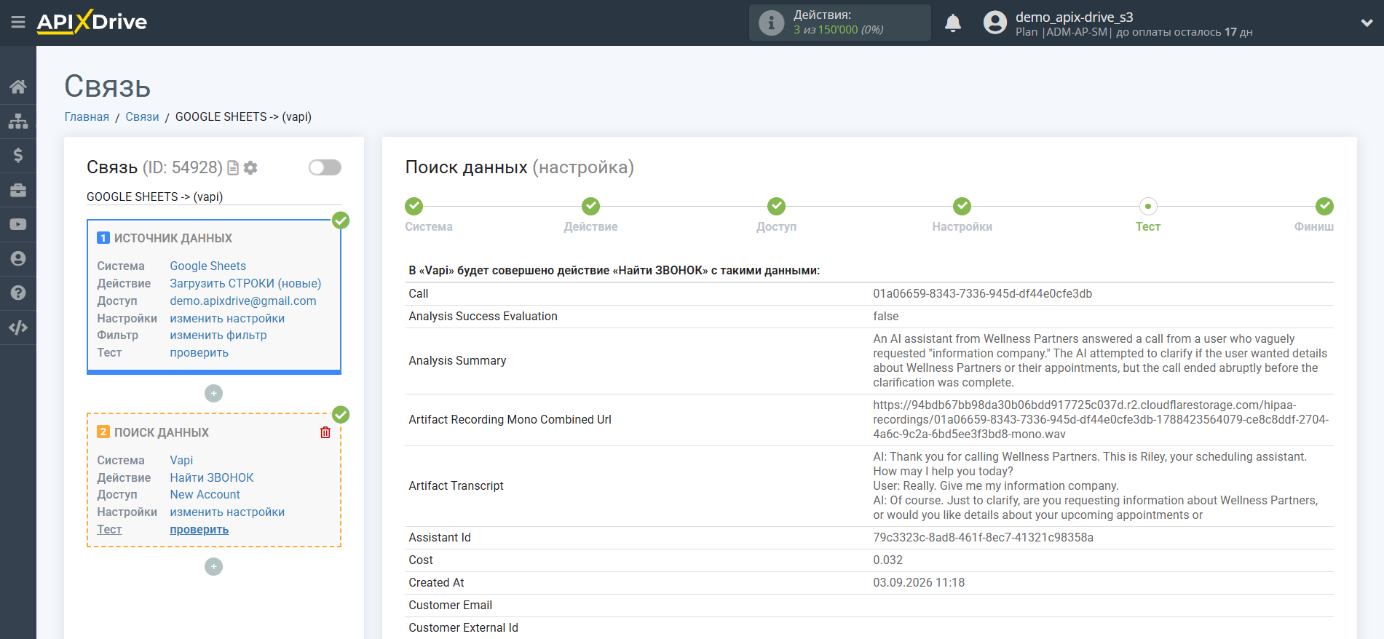Viewport: 1384px width, 639px height.
Task: Open the Google Sheets system link
Action: click(x=207, y=266)
